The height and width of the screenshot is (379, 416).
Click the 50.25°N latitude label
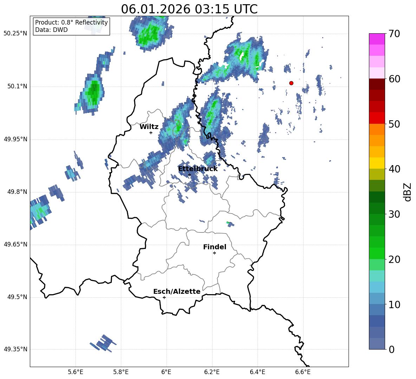click(15, 34)
